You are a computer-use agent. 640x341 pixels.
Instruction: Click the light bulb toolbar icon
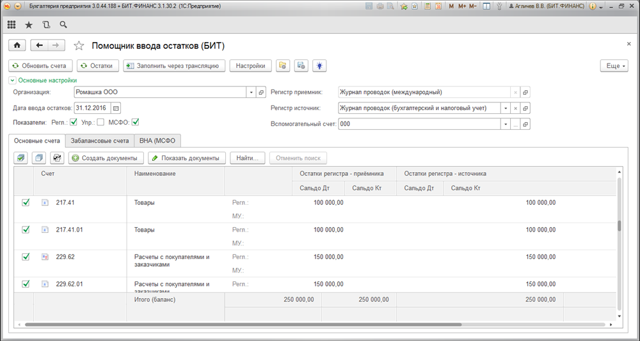tap(318, 65)
